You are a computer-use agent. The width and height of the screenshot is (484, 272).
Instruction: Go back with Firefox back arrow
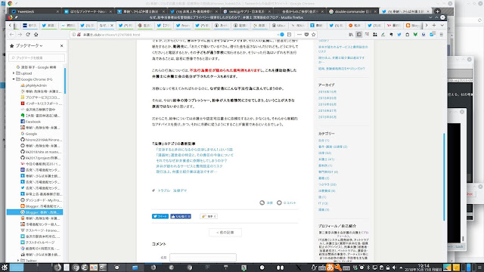[12, 35]
